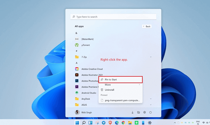Launch Telegram from the taskbar

[x=103, y=123]
